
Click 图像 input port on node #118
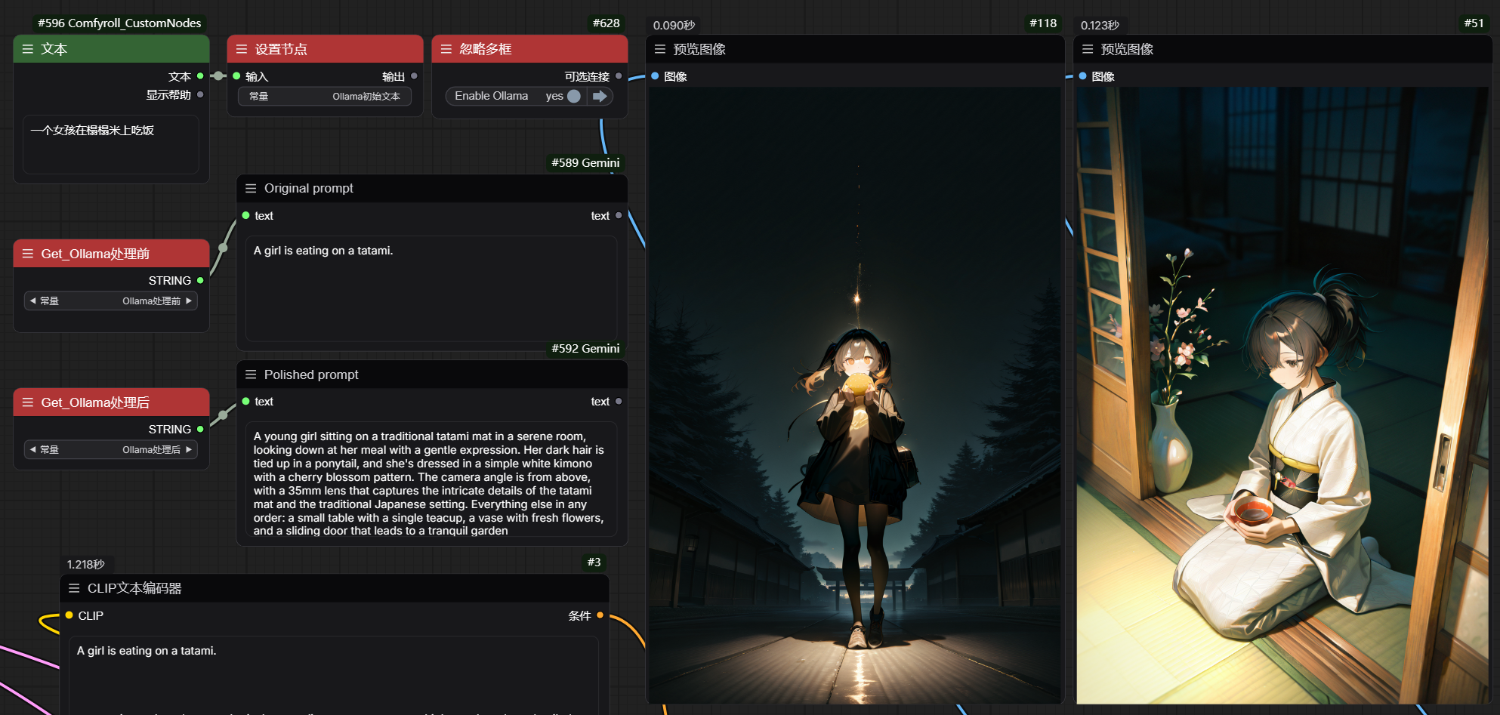(x=655, y=76)
